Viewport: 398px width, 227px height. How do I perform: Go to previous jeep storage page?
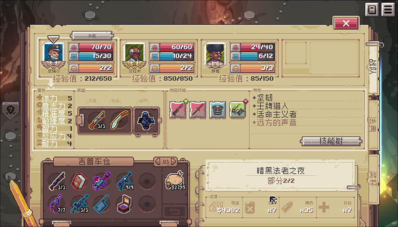[x=158, y=161]
